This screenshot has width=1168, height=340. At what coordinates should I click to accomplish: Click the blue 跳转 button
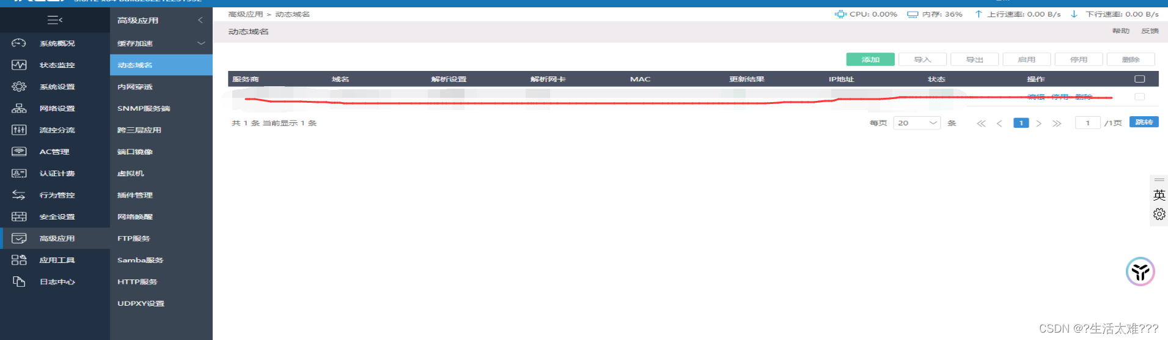tap(1144, 122)
